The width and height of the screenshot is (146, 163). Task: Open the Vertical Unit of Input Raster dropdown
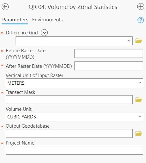(x=74, y=83)
